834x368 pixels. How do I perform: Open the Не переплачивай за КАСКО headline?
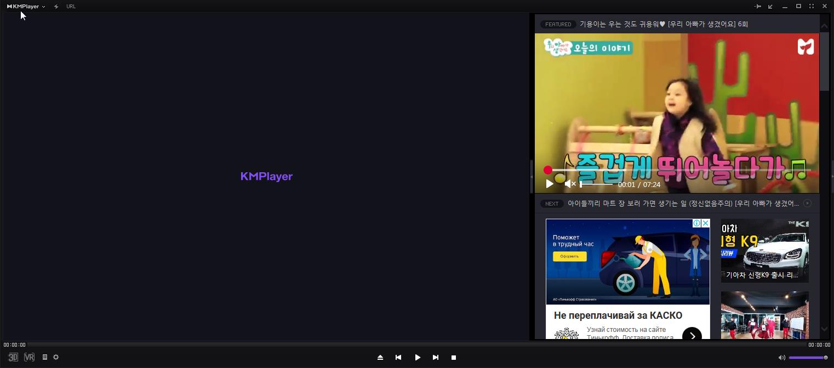pos(618,316)
